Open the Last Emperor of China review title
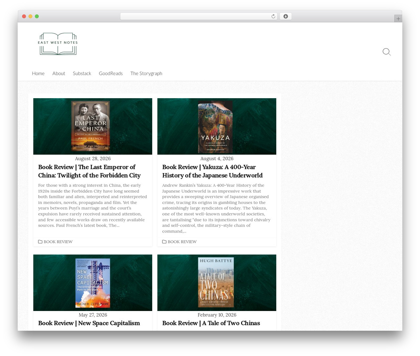 click(x=89, y=171)
